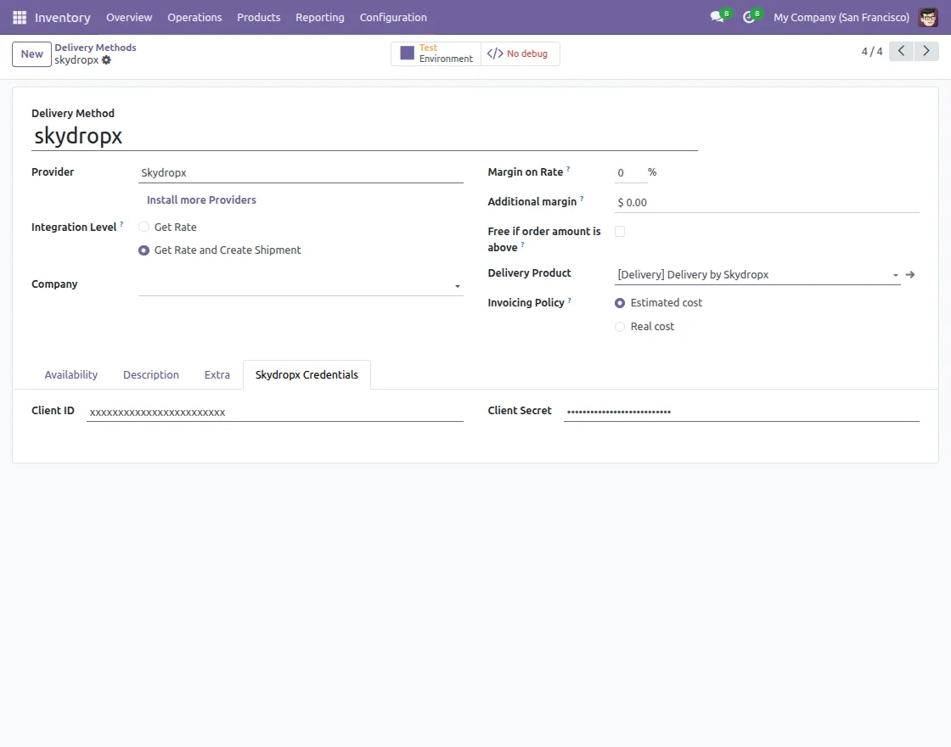Open the Odoo apps grid menu
Image resolution: width=951 pixels, height=747 pixels.
(x=19, y=17)
